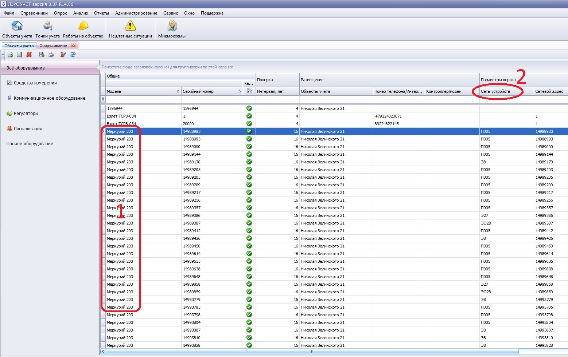Open Объекты учета from the big toolbar
568x357 pixels.
17,29
